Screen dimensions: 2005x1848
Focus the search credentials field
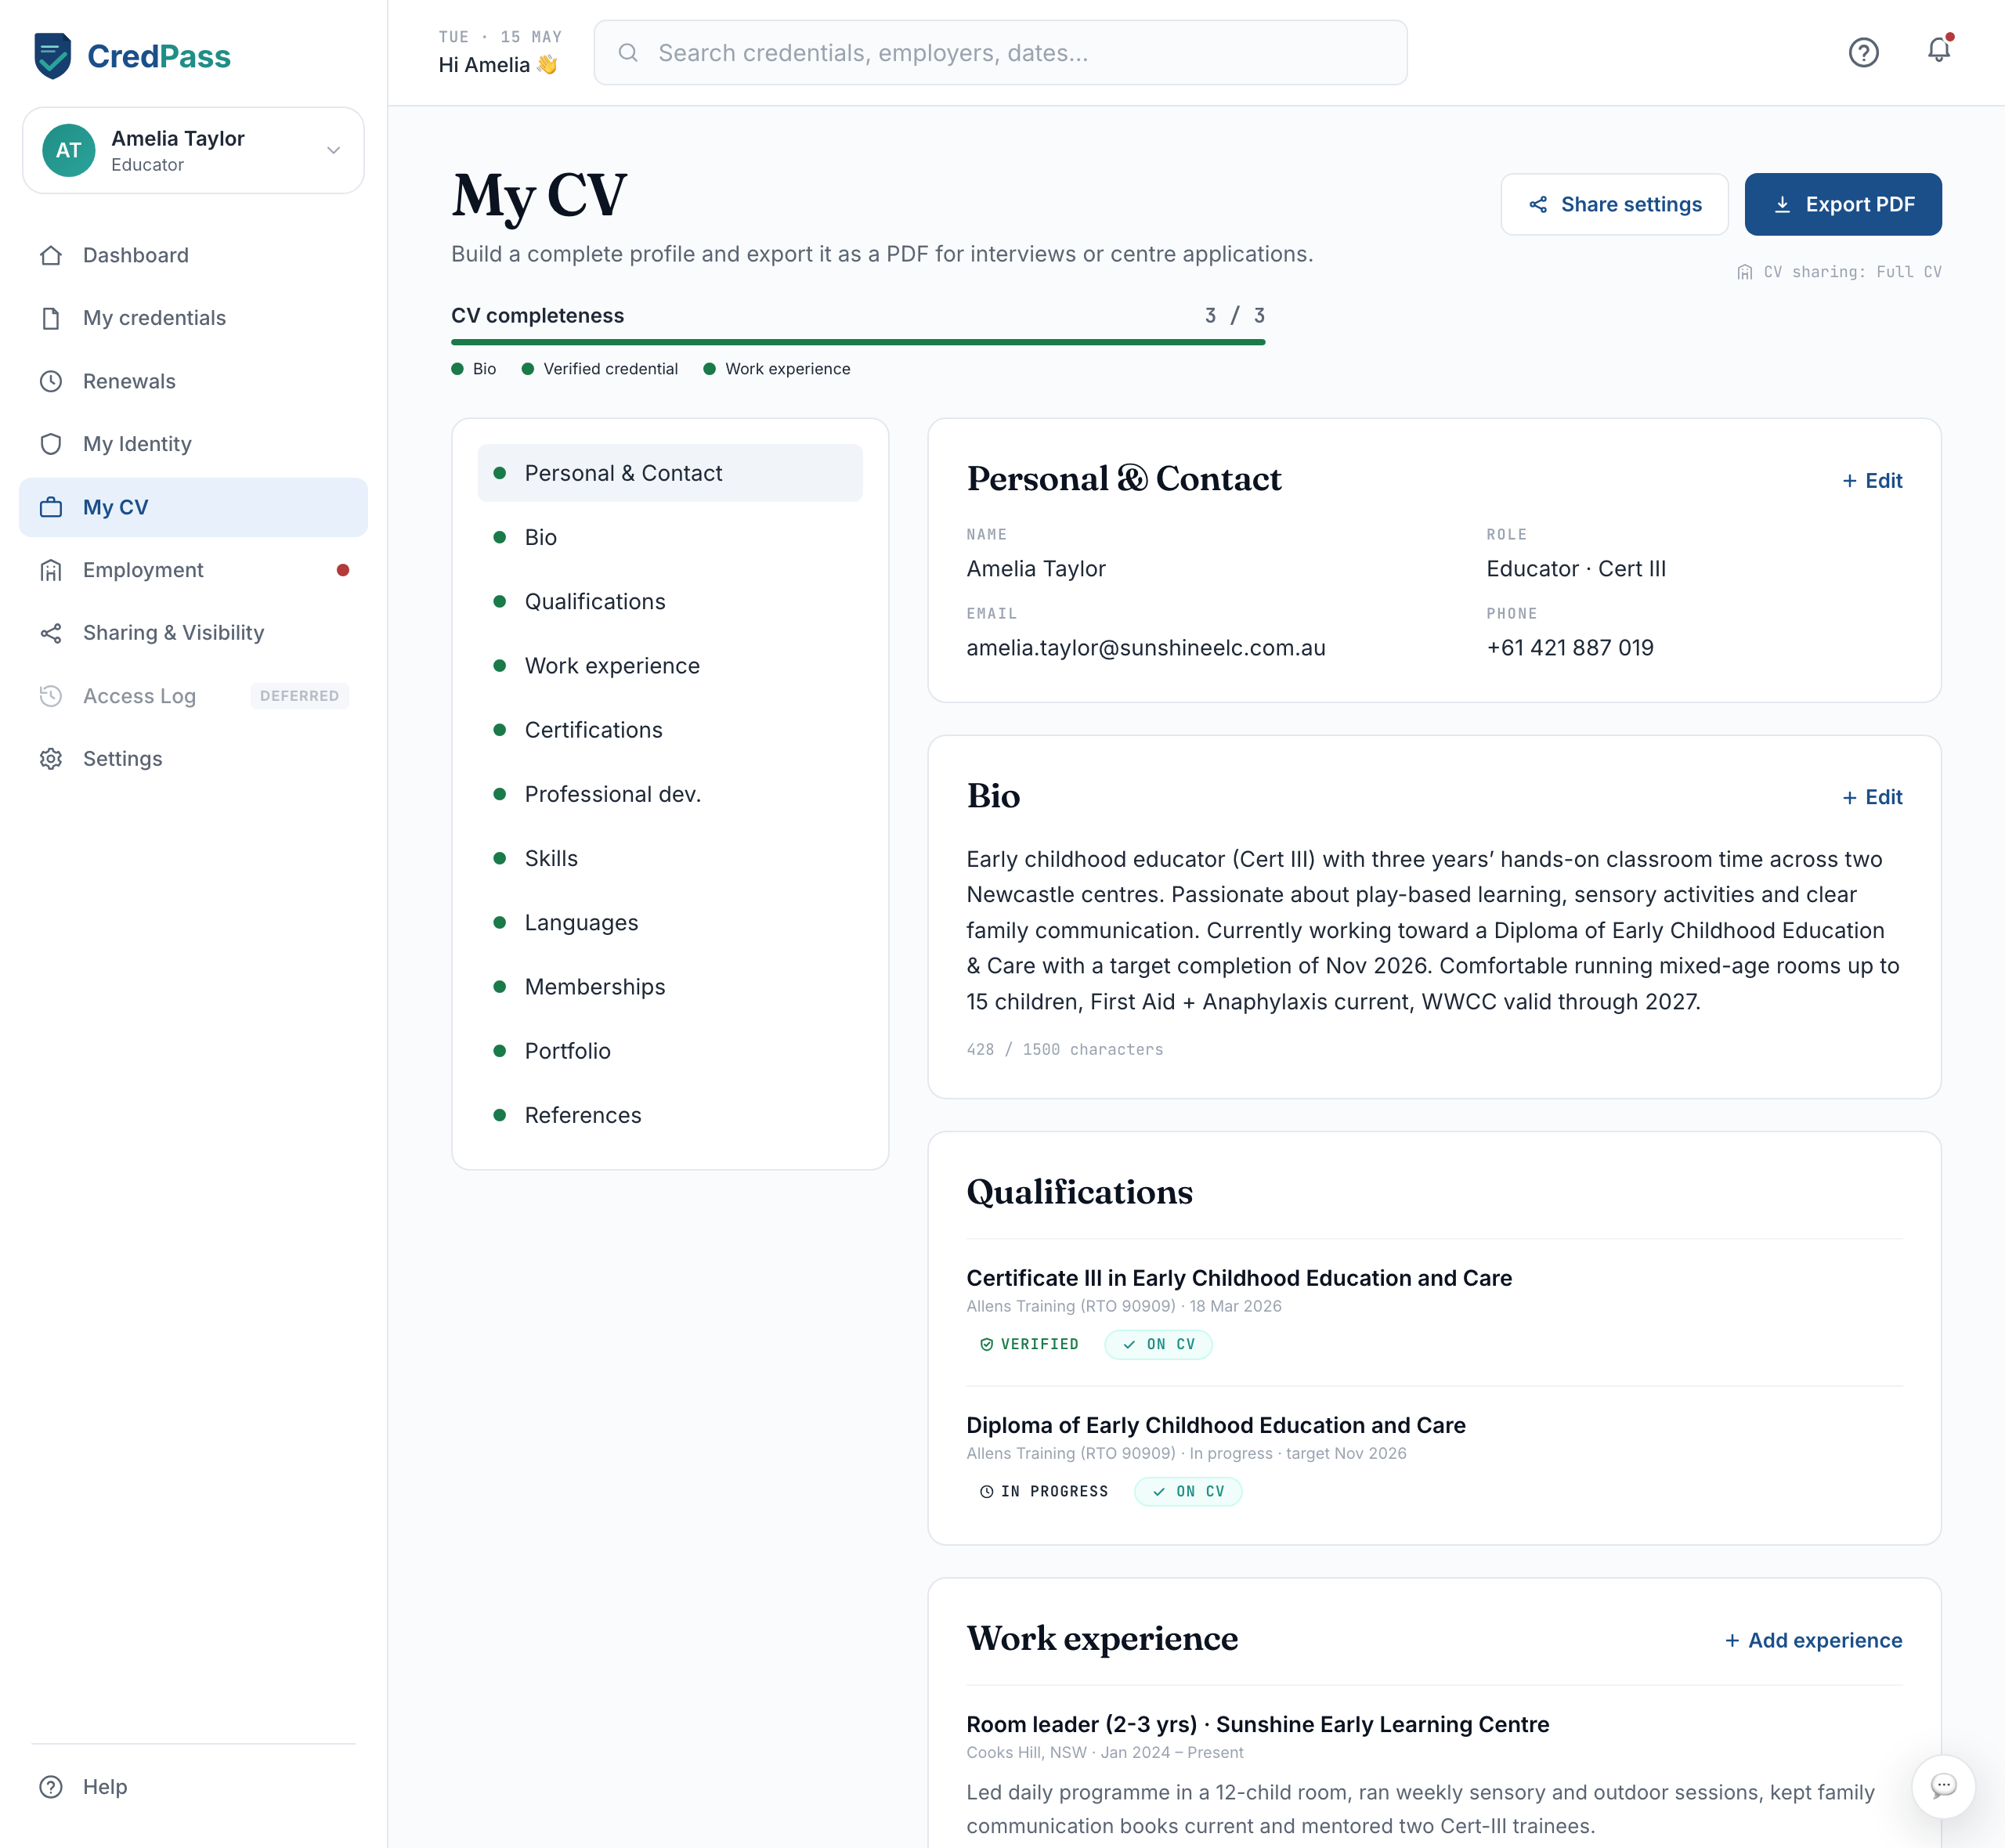click(1000, 52)
